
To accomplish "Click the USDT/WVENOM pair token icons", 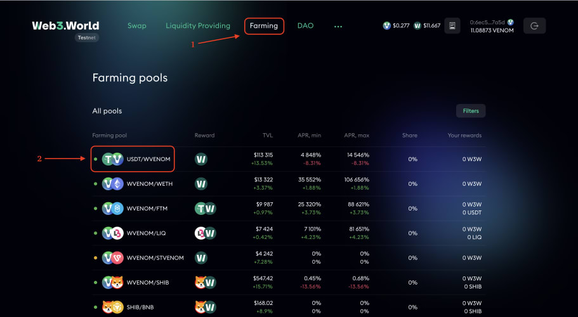I will (113, 159).
